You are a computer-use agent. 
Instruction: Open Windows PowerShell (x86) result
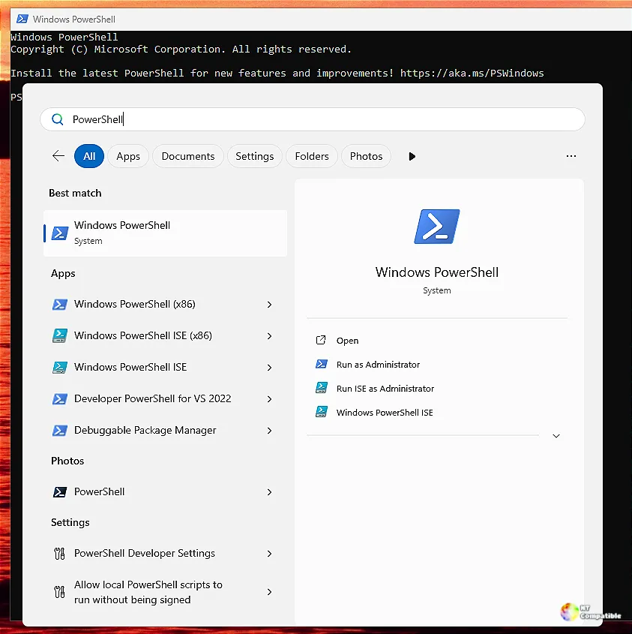click(165, 305)
